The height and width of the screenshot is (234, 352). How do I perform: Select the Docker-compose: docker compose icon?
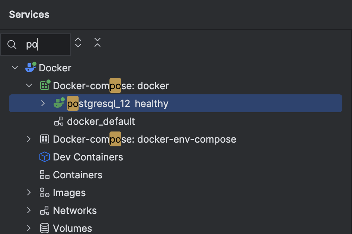click(x=45, y=85)
